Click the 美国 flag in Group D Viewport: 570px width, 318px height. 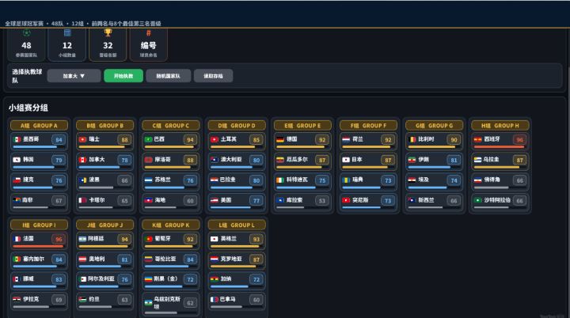[x=215, y=200]
